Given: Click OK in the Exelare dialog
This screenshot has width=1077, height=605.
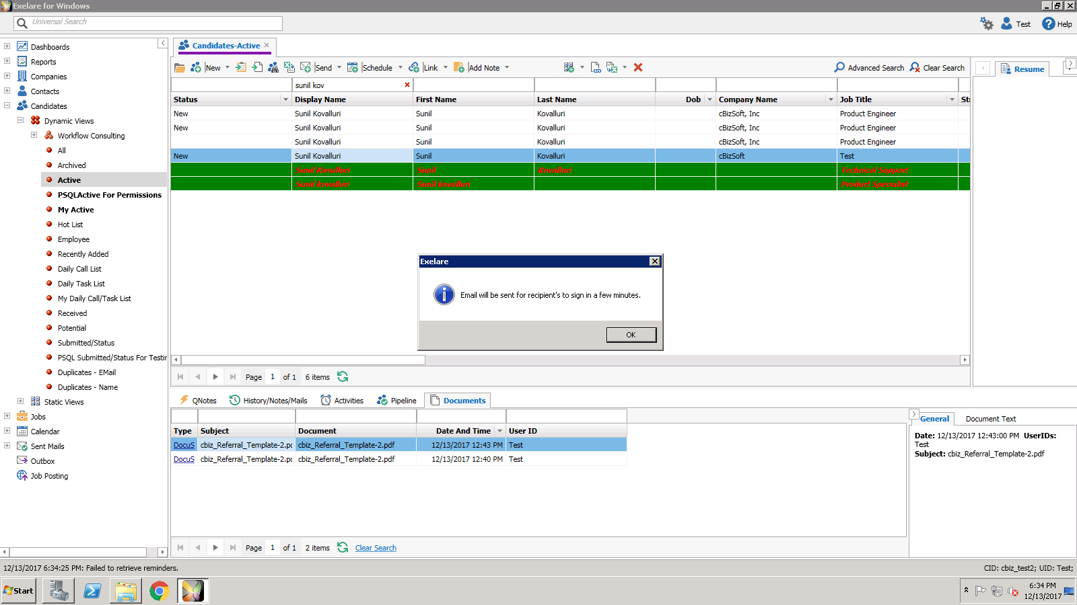Looking at the screenshot, I should coord(631,335).
